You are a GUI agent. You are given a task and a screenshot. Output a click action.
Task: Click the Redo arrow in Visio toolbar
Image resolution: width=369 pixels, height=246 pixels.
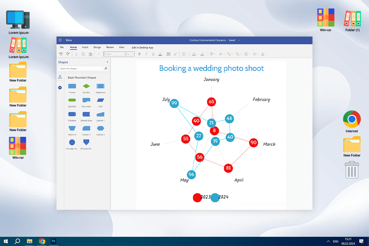coord(68,54)
